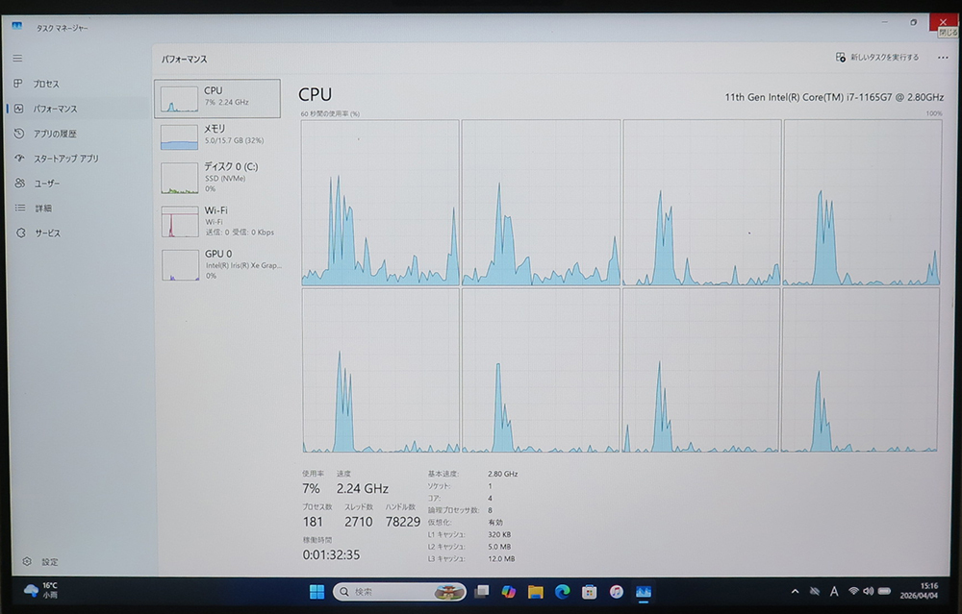Image resolution: width=962 pixels, height=614 pixels.
Task: Click the 181 process count value
Action: 313,522
